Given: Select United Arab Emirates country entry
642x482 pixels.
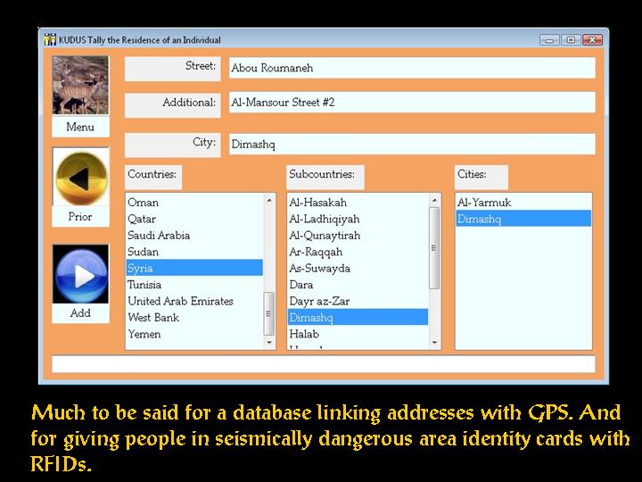Looking at the screenshot, I should click(x=180, y=301).
